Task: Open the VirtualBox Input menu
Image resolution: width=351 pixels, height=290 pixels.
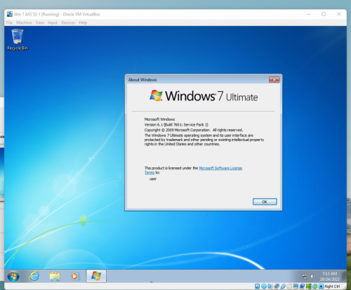Action: tap(53, 22)
